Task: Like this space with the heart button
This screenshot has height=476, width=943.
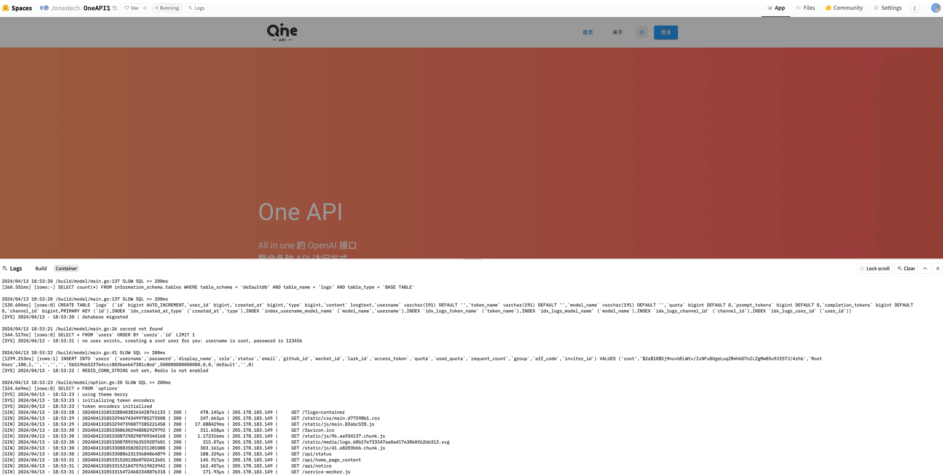Action: (131, 8)
